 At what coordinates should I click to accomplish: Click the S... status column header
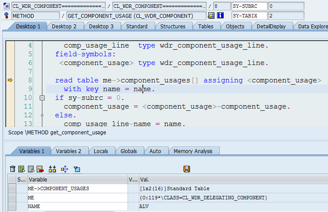pos(22,179)
